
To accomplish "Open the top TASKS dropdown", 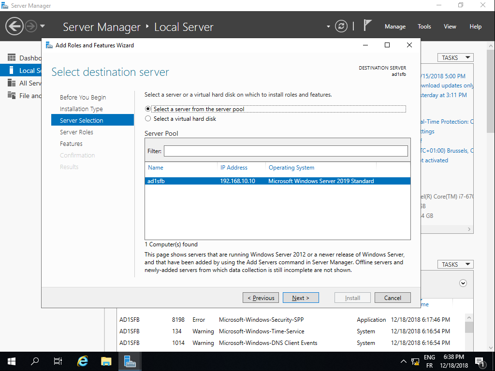I will [455, 57].
